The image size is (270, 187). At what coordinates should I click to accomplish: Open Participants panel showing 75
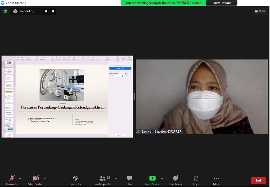click(x=103, y=180)
